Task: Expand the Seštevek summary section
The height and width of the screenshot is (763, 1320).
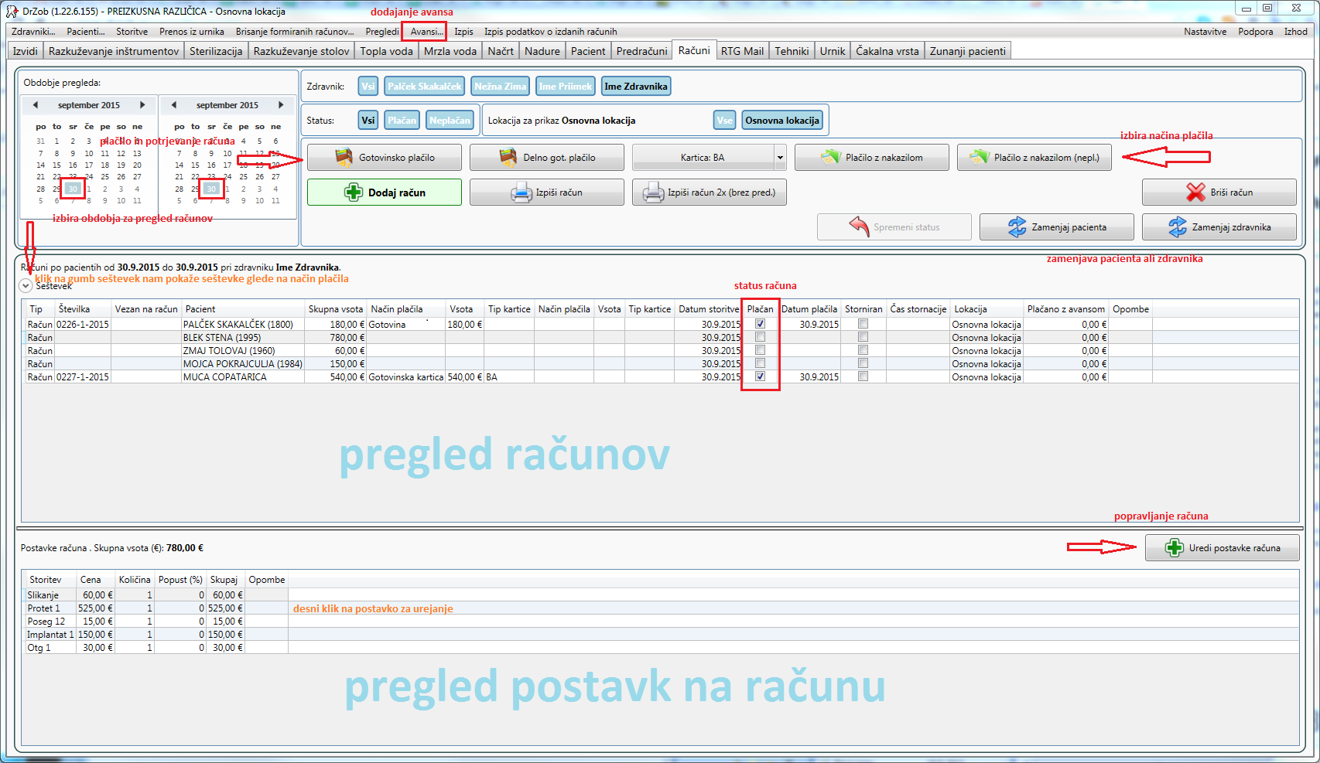Action: tap(26, 285)
